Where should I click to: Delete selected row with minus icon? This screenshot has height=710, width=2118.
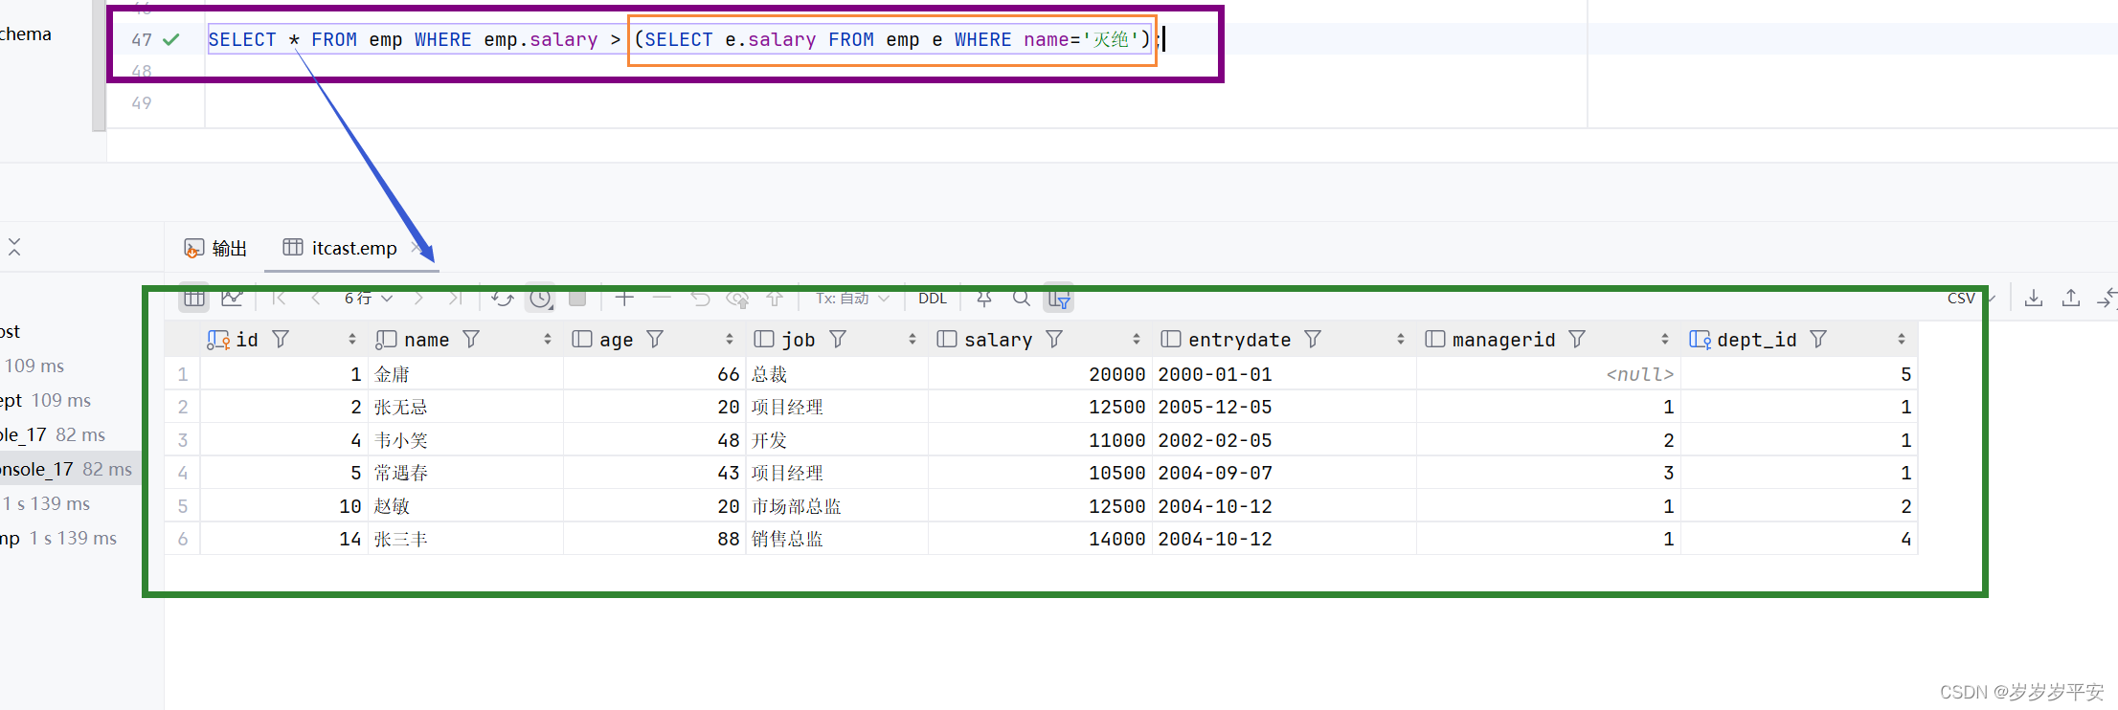pos(662,299)
